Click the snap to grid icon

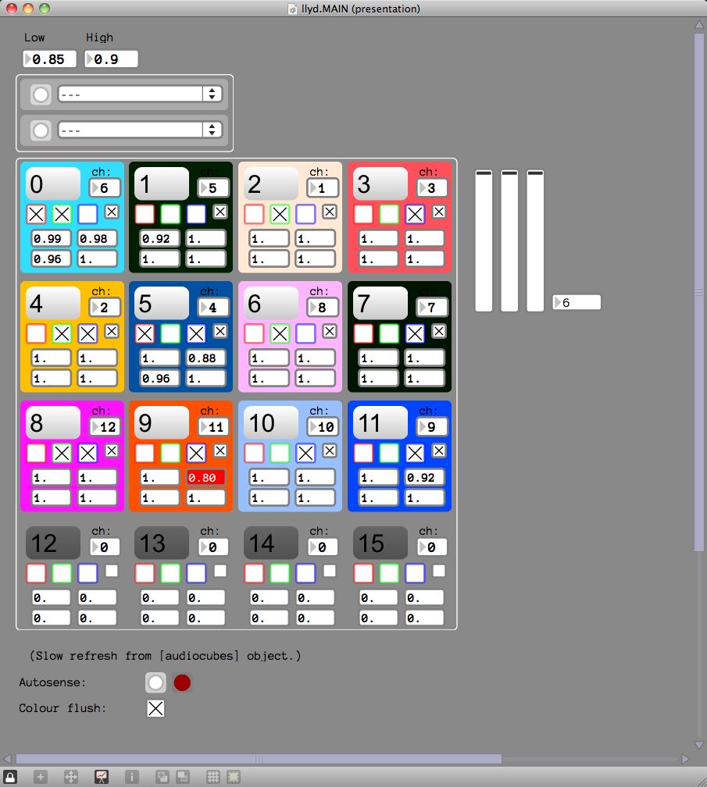pos(233,777)
